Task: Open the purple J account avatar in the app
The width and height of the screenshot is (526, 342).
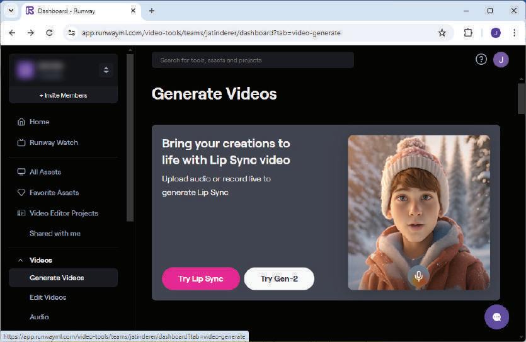Action: point(501,60)
